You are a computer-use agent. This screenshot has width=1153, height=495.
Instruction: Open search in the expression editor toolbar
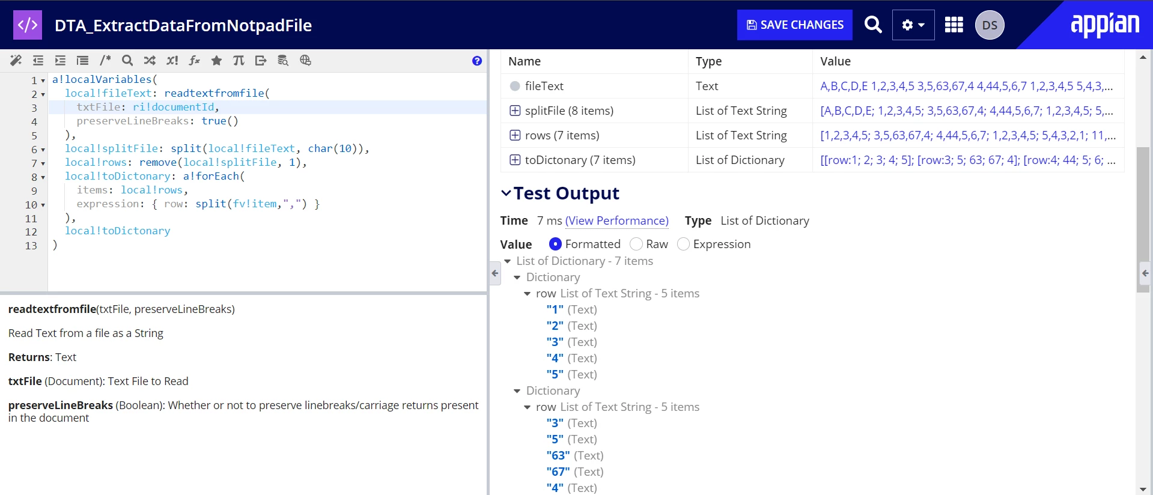pyautogui.click(x=127, y=60)
